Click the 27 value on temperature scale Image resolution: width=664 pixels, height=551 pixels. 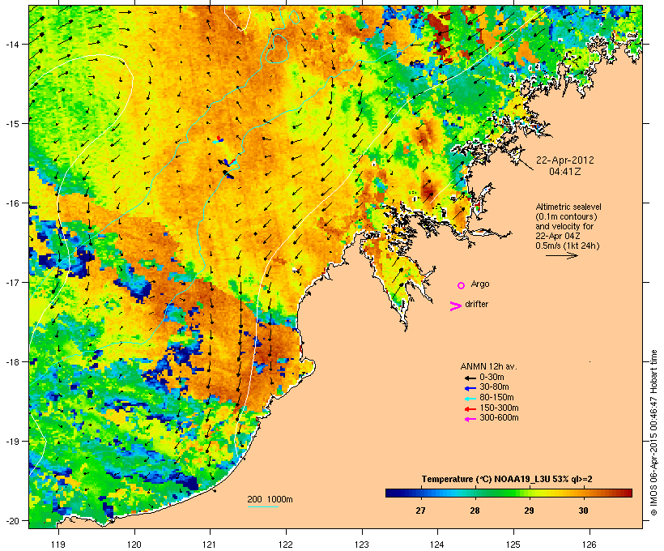pos(420,510)
